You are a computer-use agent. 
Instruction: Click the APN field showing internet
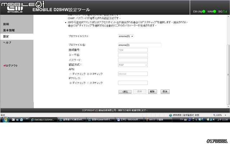pyautogui.click(x=133, y=74)
